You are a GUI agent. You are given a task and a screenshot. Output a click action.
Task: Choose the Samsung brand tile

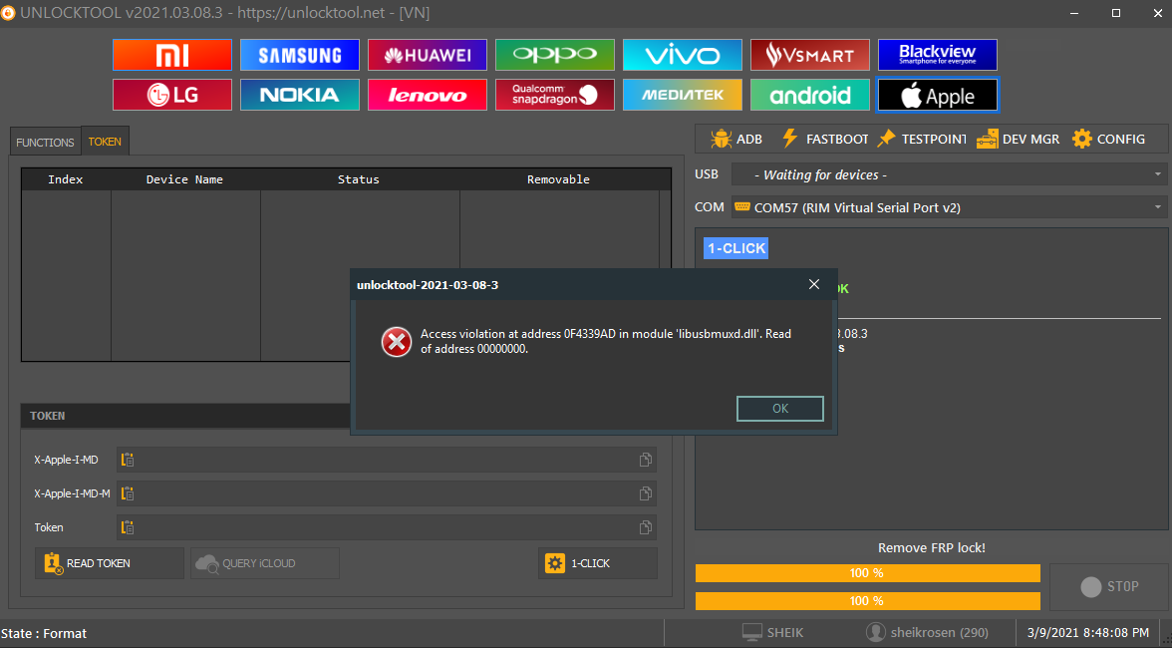(300, 55)
